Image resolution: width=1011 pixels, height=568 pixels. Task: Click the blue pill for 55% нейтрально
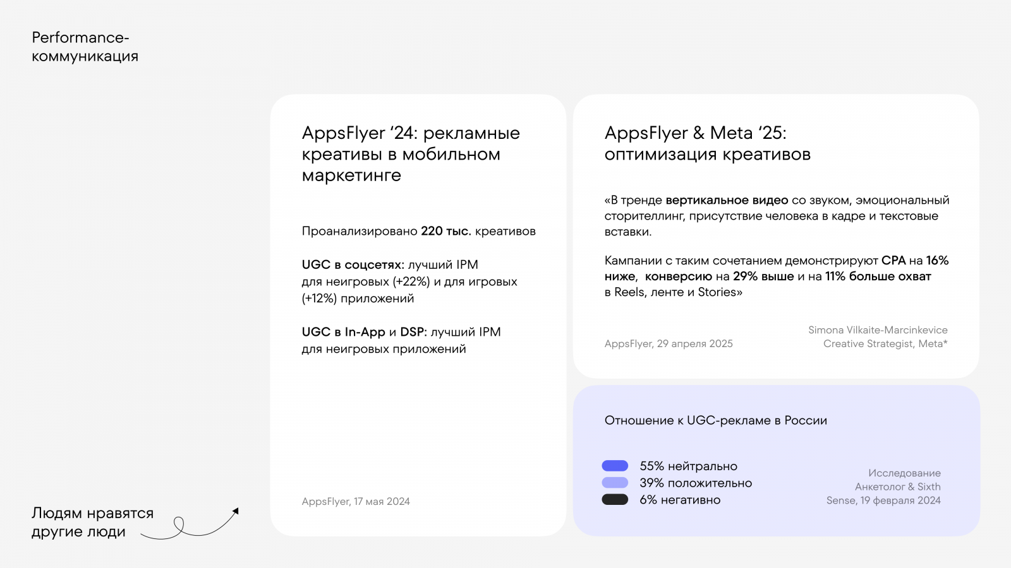615,466
